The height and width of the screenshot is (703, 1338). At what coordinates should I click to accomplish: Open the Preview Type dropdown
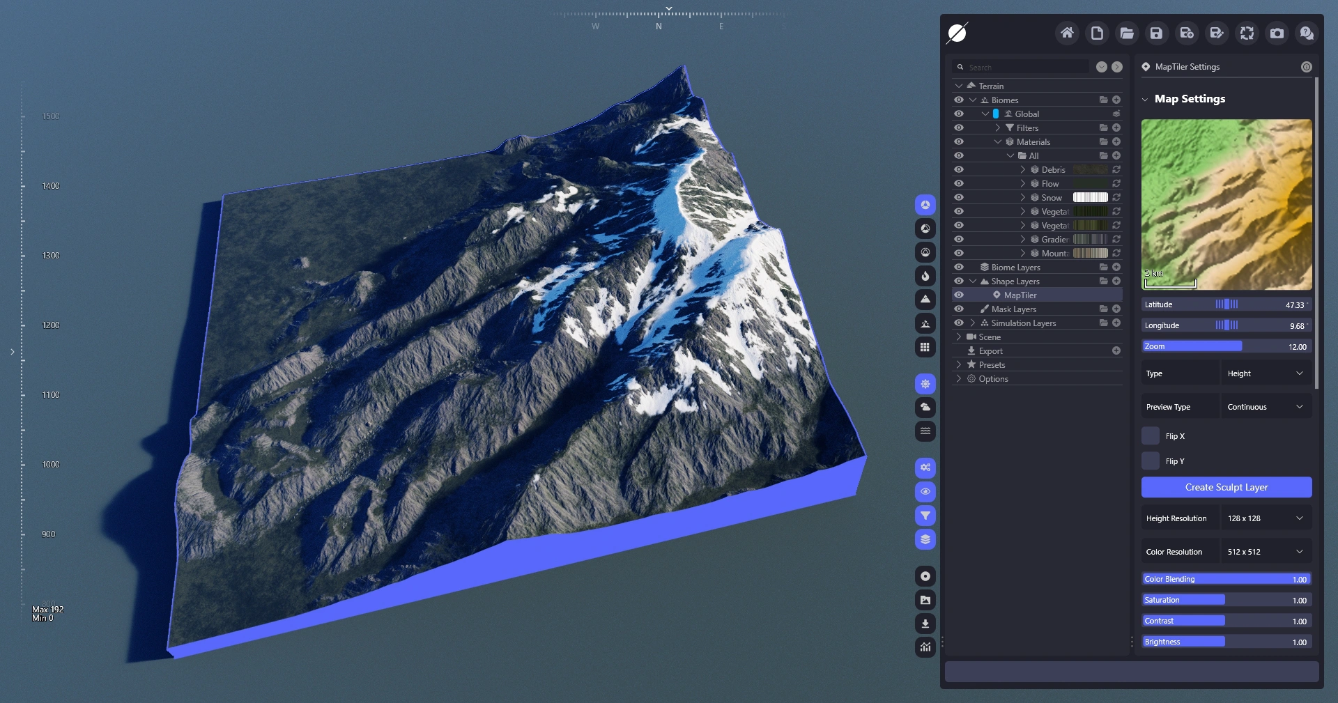coord(1266,407)
